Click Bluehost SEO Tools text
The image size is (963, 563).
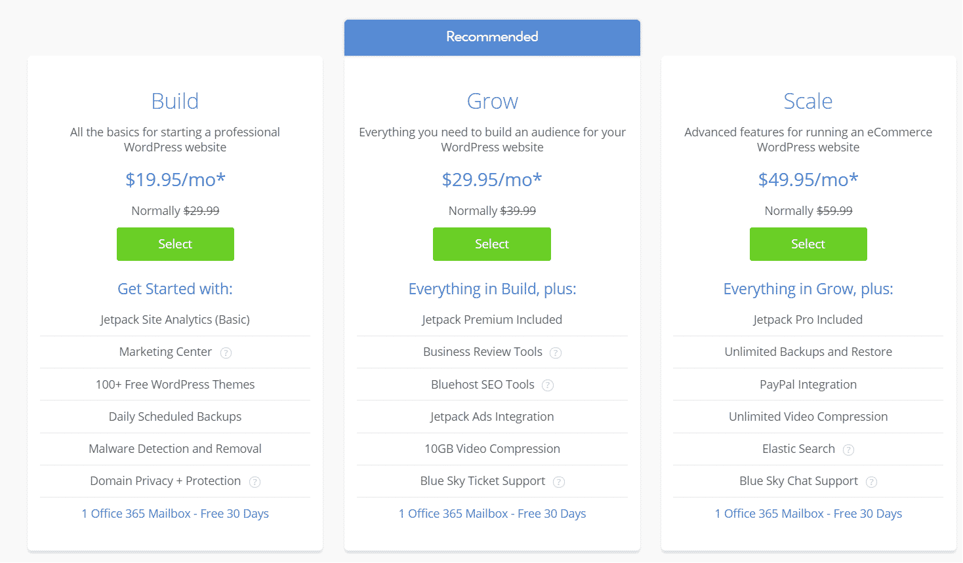coord(483,385)
